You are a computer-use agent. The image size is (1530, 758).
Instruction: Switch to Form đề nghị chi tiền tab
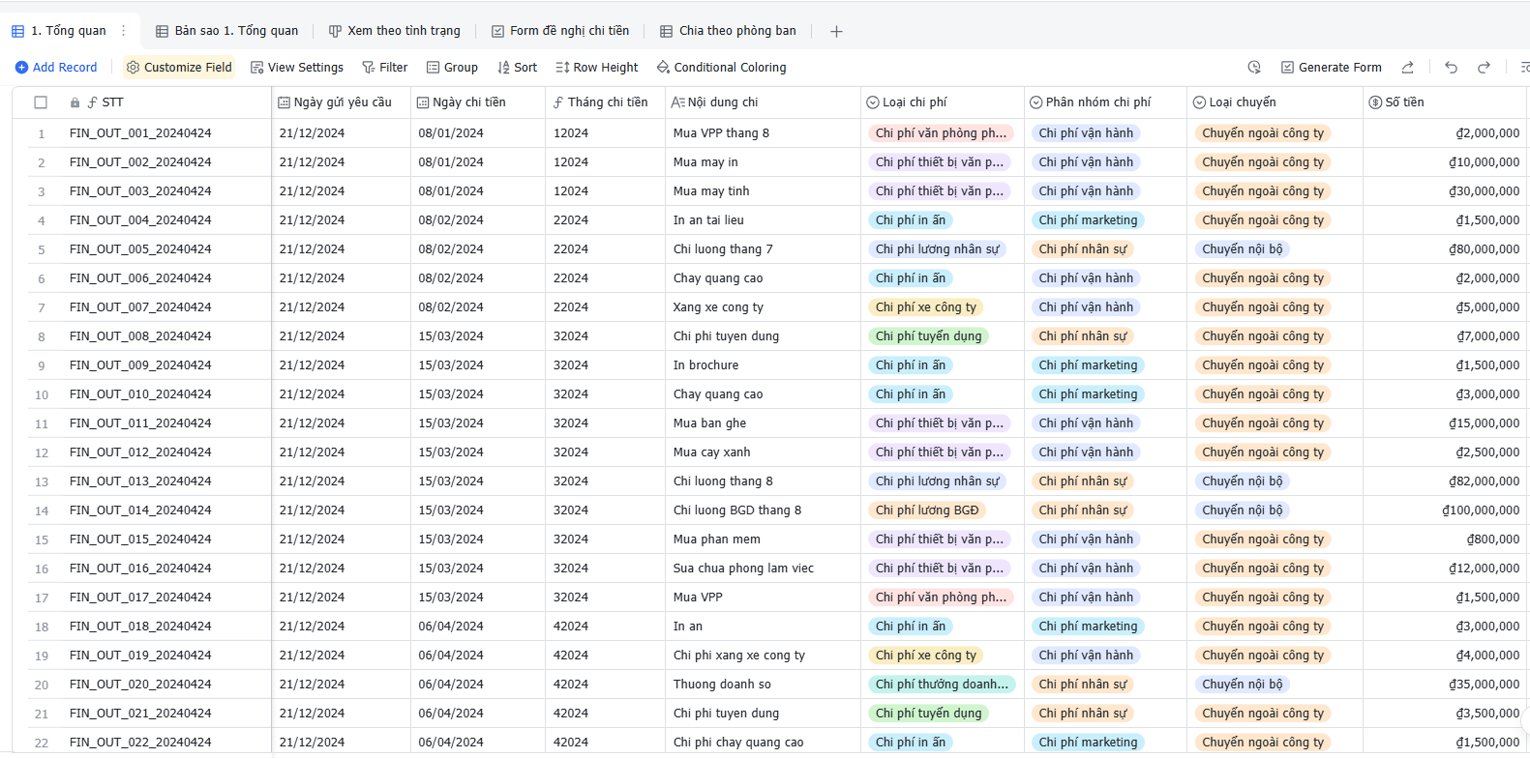pos(560,31)
